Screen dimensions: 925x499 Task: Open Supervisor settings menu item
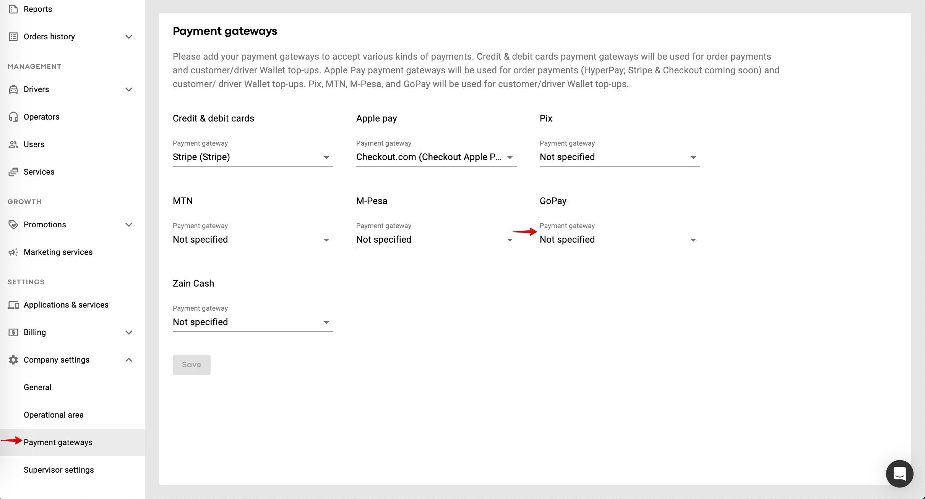58,470
